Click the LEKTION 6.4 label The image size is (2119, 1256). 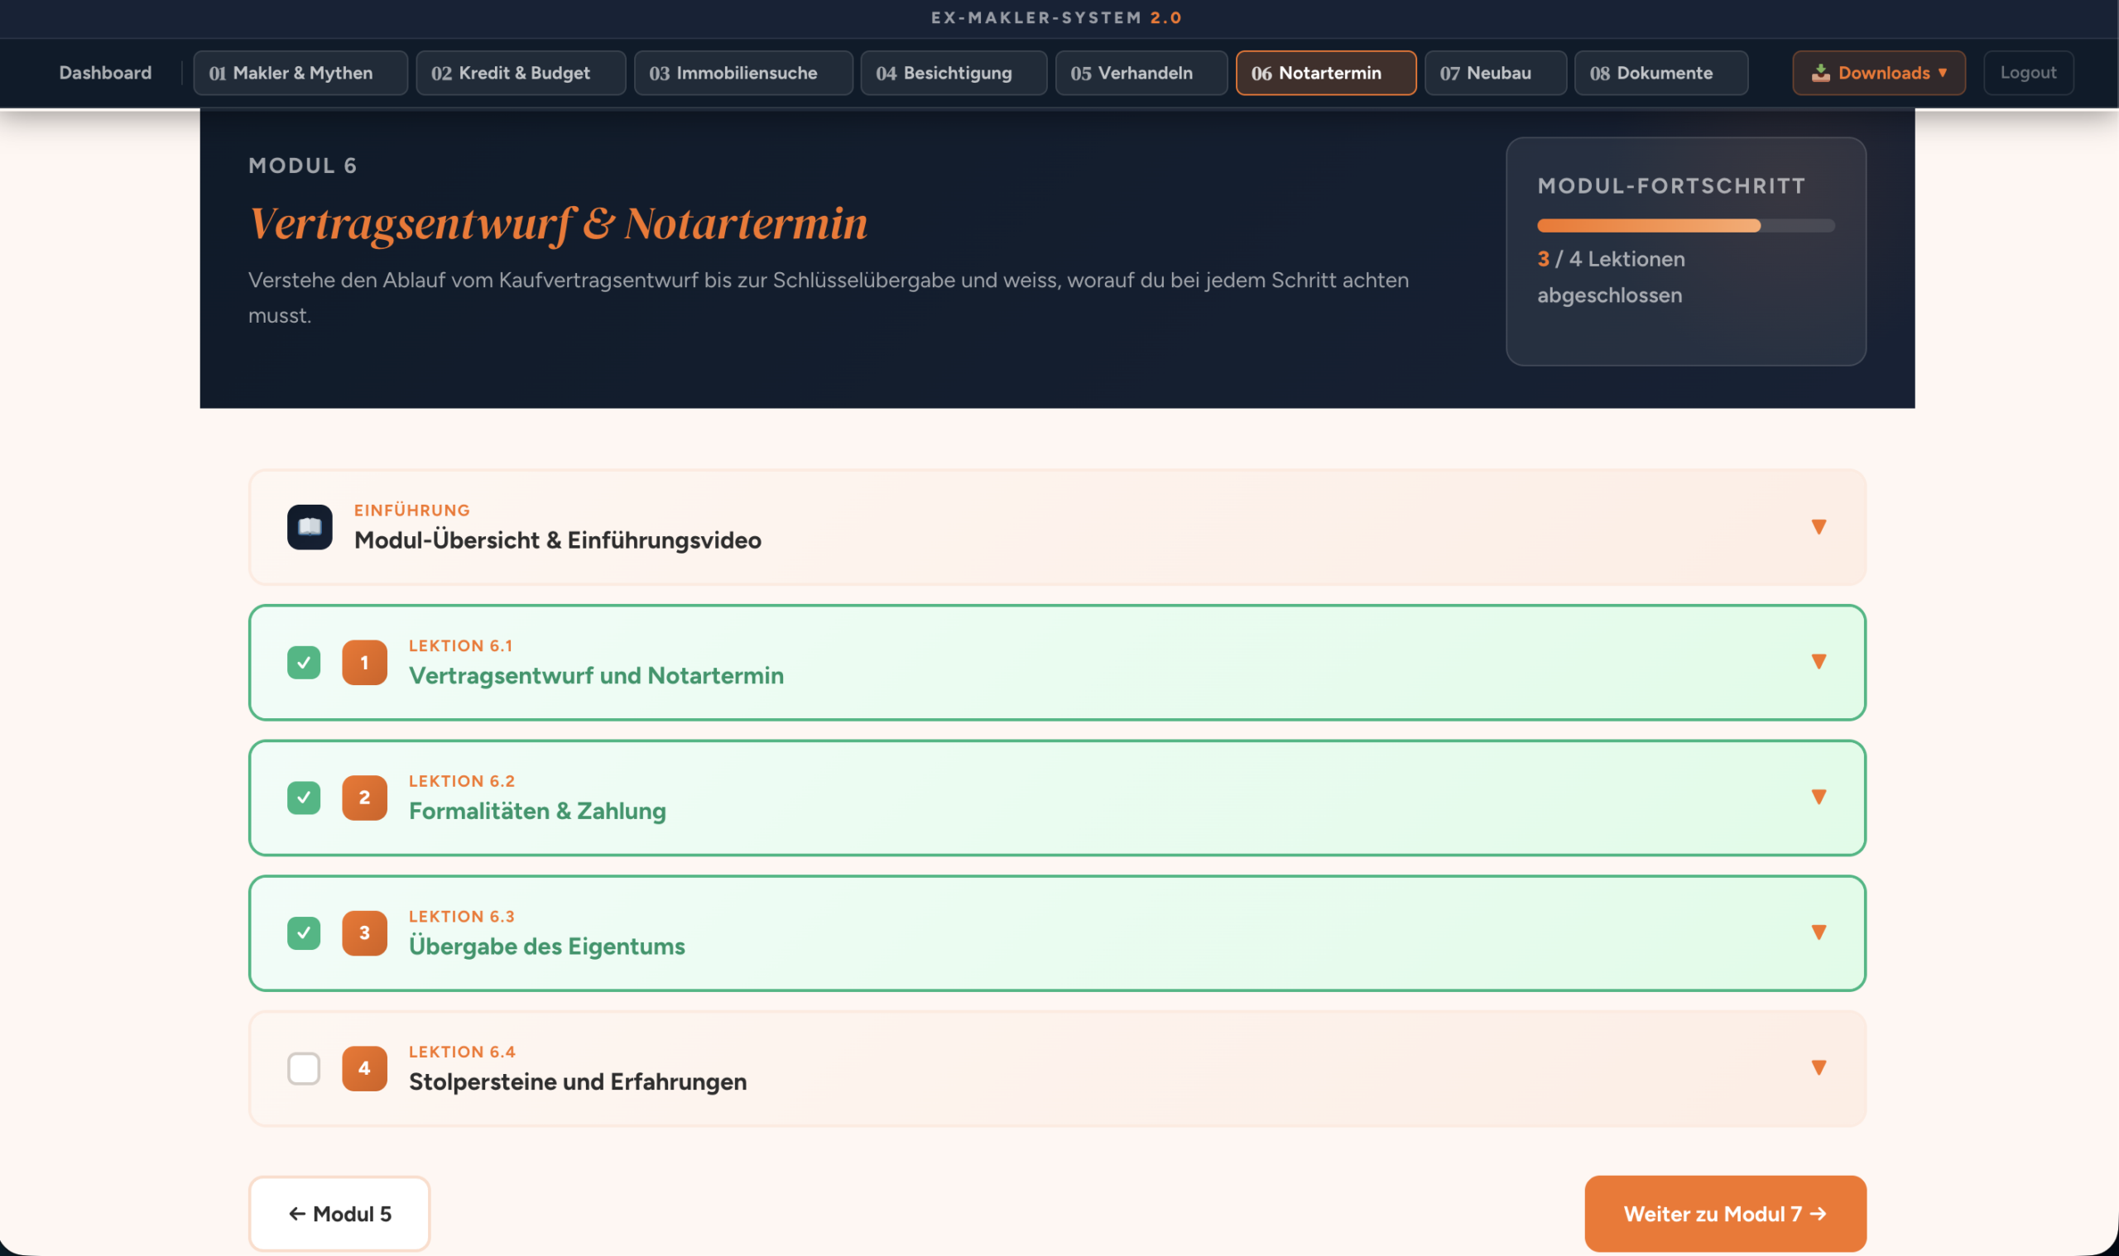pos(462,1051)
